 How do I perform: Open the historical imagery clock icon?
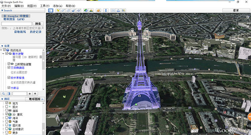(x=86, y=11)
